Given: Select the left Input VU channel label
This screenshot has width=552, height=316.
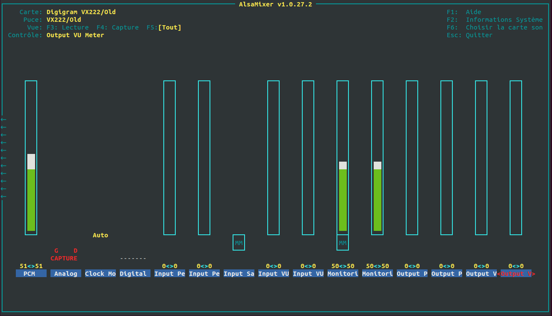Looking at the screenshot, I should point(274,274).
